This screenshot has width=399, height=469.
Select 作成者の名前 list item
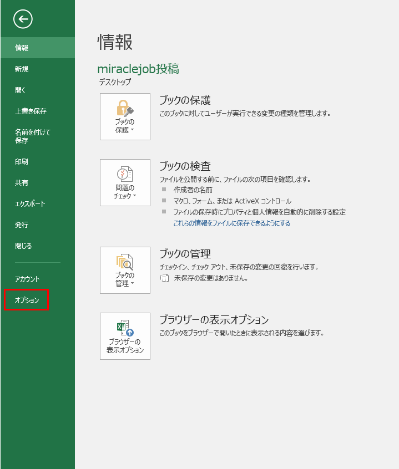[193, 190]
